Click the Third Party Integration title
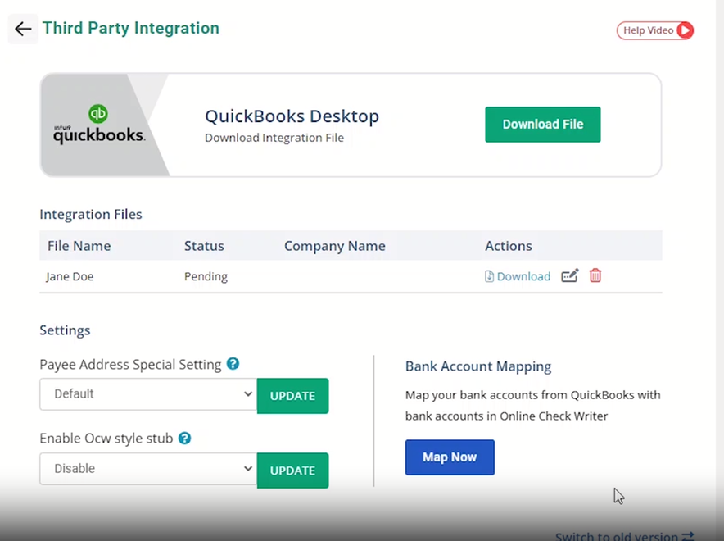 click(131, 28)
